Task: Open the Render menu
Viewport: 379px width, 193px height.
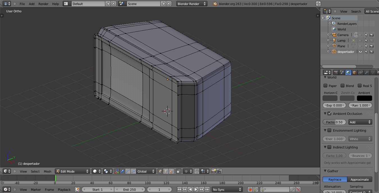Action: point(43,4)
